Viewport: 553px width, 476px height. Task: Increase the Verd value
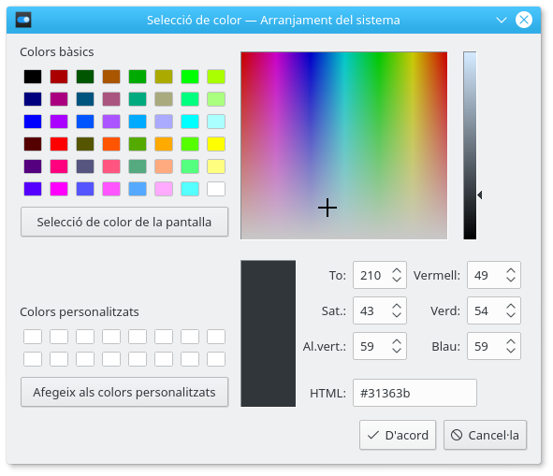pos(511,307)
